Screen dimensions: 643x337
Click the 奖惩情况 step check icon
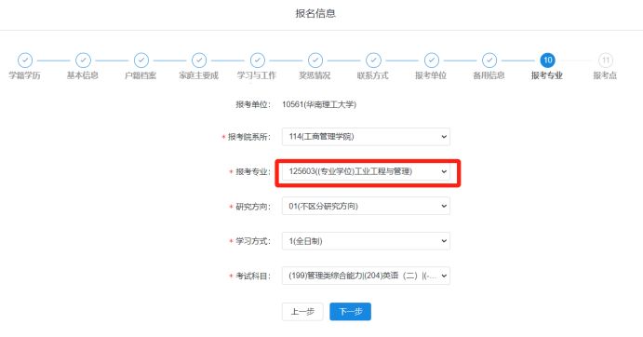(315, 61)
